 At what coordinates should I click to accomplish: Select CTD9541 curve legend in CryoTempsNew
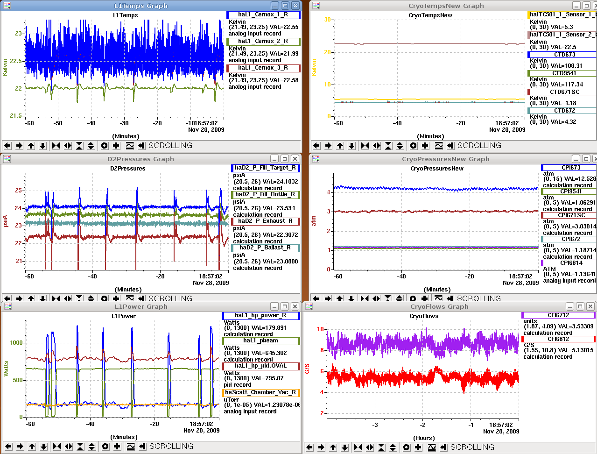[x=562, y=73]
